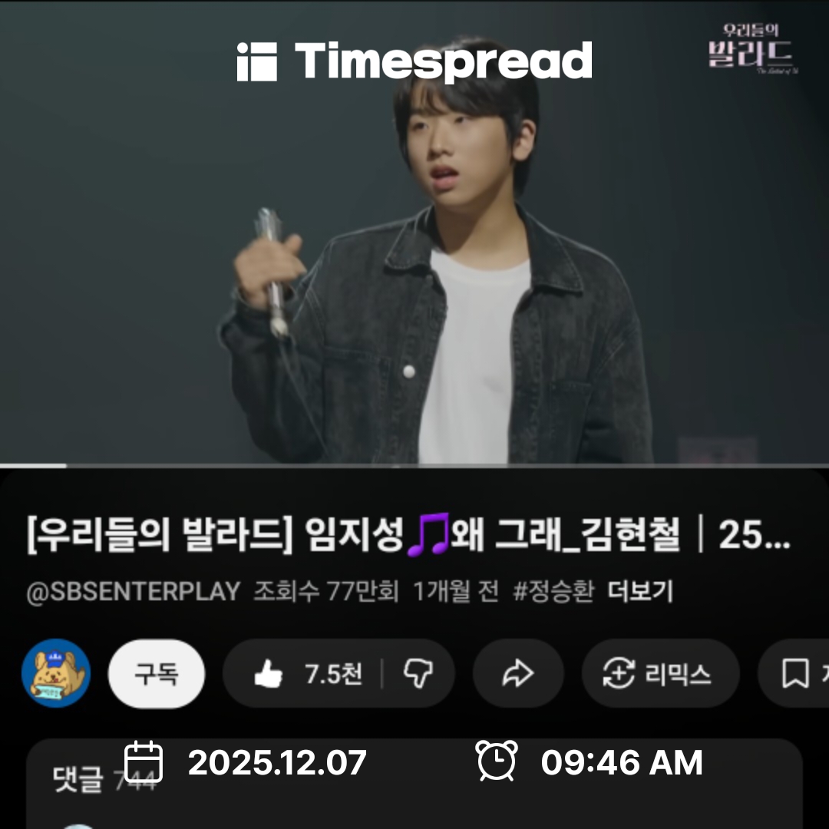
Task: Open the SBS channel avatar
Action: pyautogui.click(x=56, y=673)
